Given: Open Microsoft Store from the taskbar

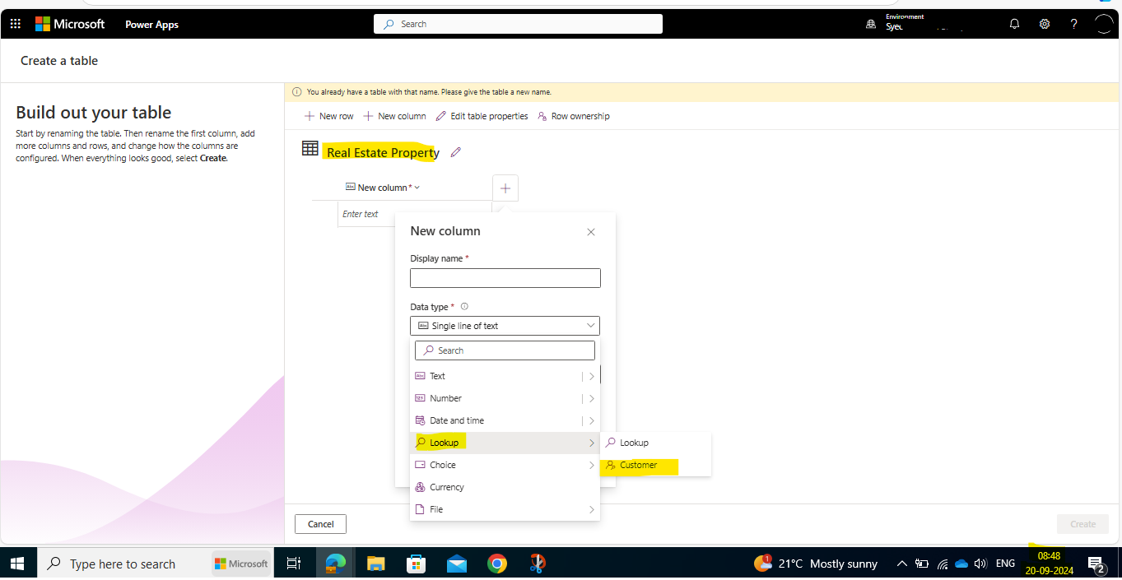Looking at the screenshot, I should tap(416, 564).
